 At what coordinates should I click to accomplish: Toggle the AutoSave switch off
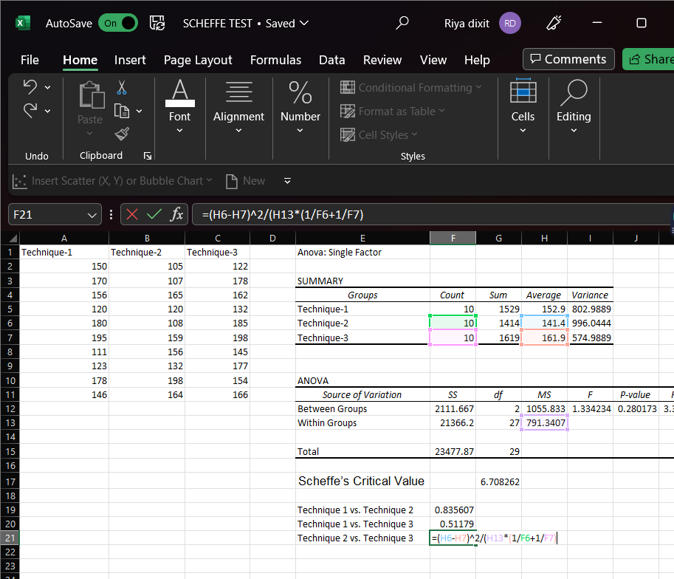point(117,23)
